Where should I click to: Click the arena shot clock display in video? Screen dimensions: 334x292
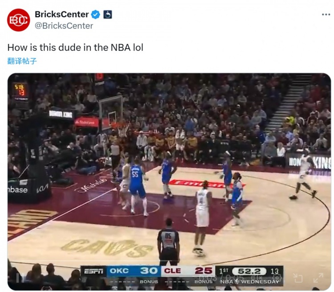pyautogui.click(x=20, y=90)
